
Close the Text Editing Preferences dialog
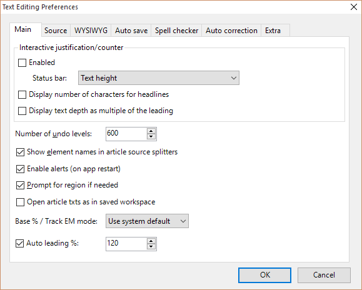click(354, 7)
